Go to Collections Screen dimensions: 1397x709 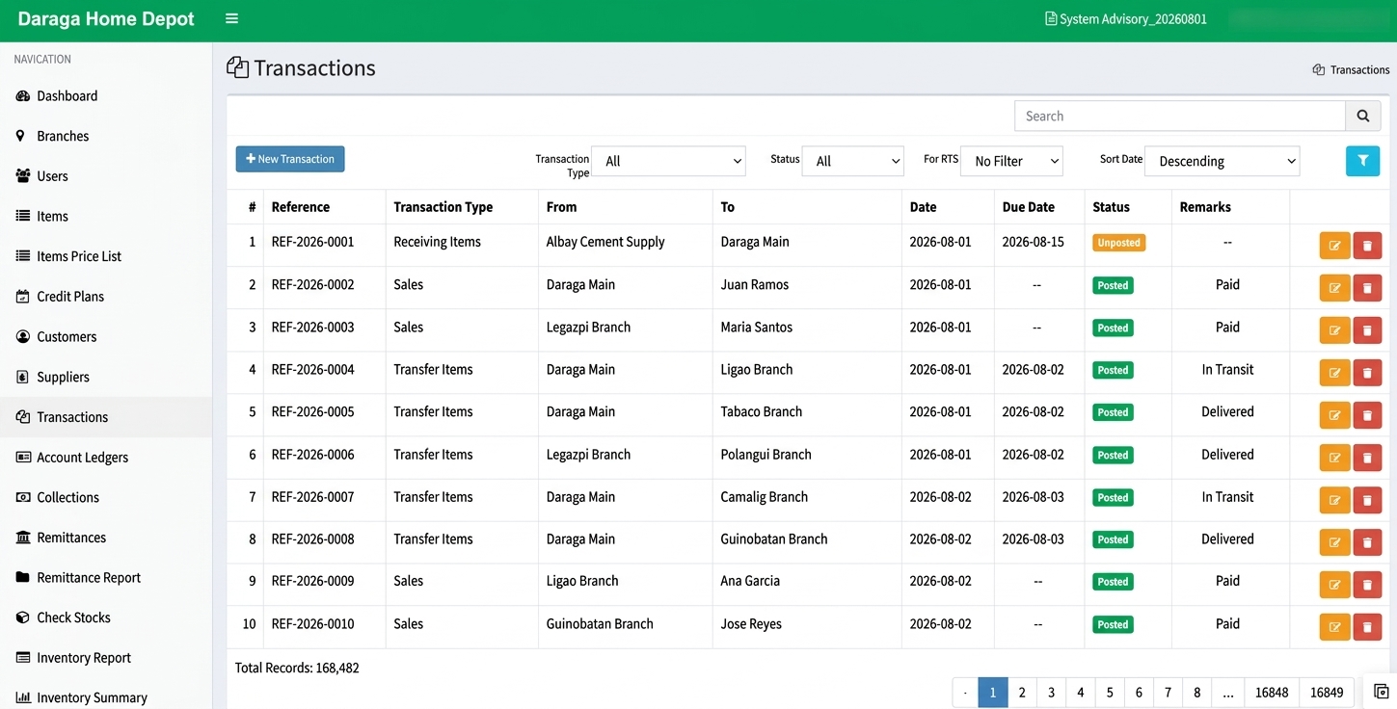point(106,497)
